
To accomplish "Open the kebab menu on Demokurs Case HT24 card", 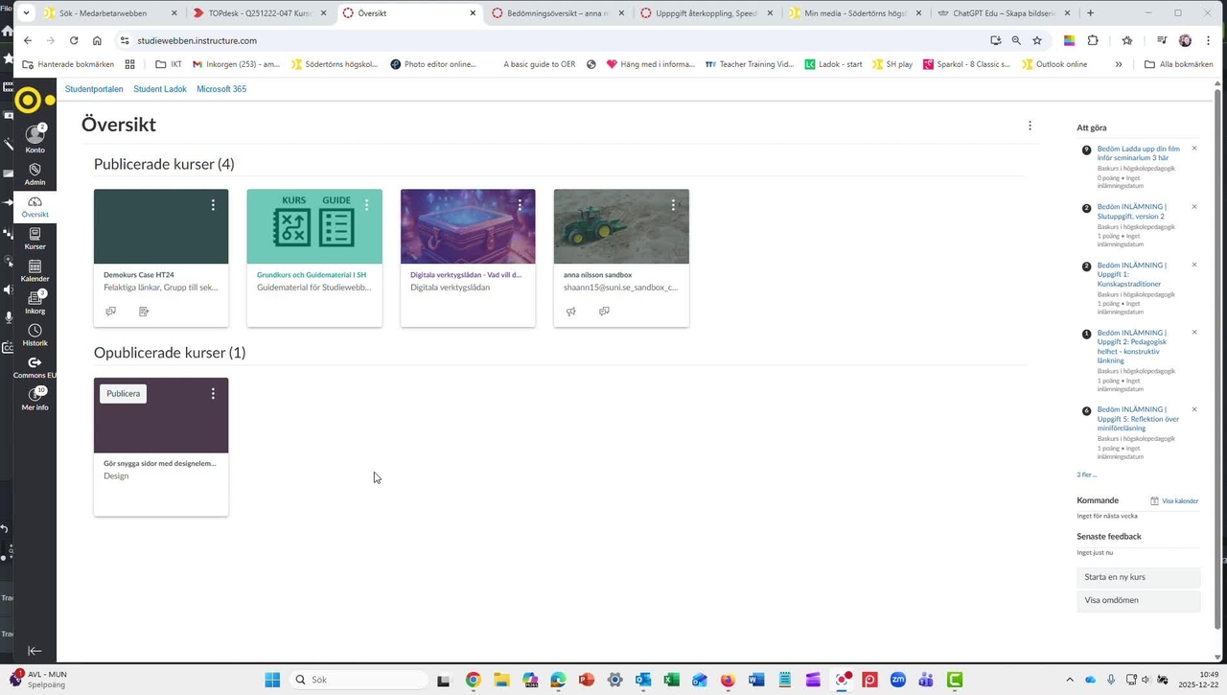I will pos(212,204).
